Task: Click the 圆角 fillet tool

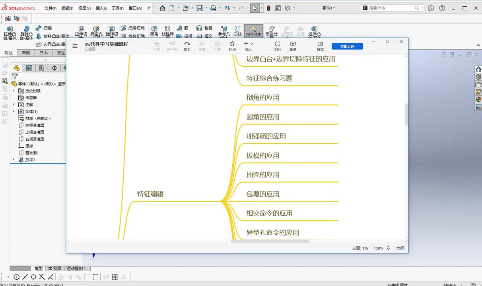Action: [x=154, y=31]
